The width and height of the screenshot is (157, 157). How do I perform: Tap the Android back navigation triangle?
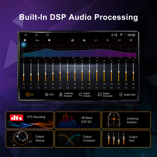pos(26,35)
